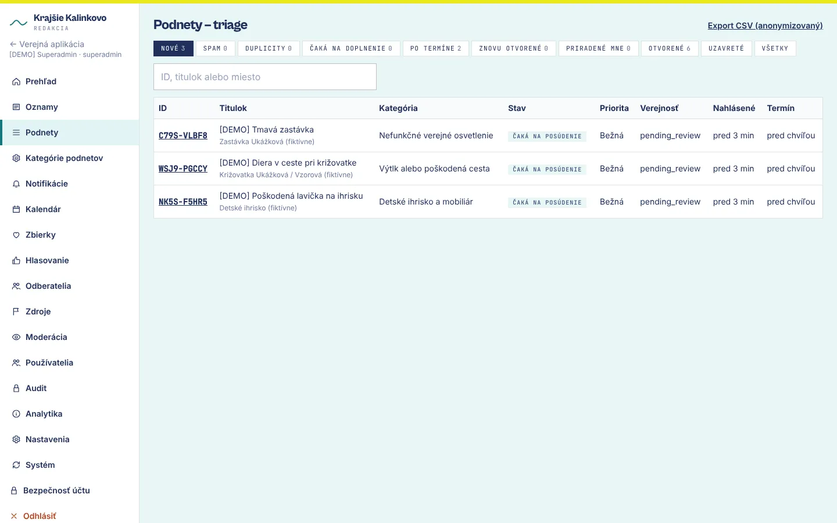
Task: Click the Titulok column header
Action: click(233, 108)
